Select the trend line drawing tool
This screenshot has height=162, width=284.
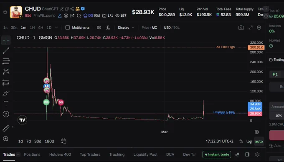[x=6, y=51]
